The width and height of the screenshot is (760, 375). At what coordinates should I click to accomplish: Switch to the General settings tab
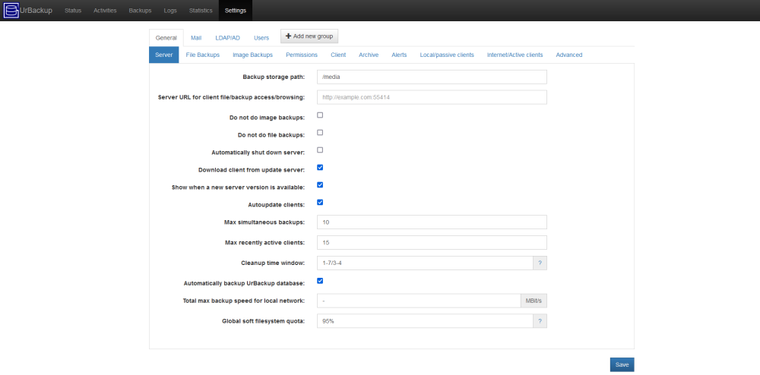(x=166, y=38)
